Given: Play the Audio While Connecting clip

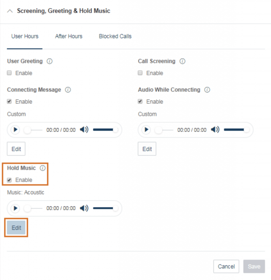Looking at the screenshot, I should (146, 130).
